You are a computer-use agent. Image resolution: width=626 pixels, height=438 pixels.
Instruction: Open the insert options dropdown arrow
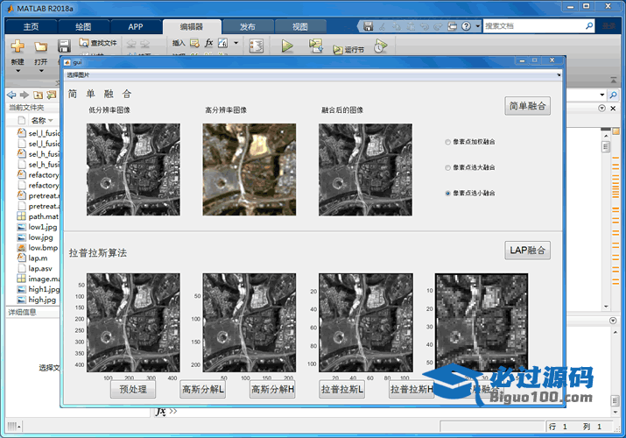tap(236, 43)
